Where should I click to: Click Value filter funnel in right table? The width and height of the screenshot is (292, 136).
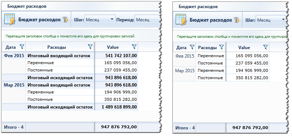point(266,47)
